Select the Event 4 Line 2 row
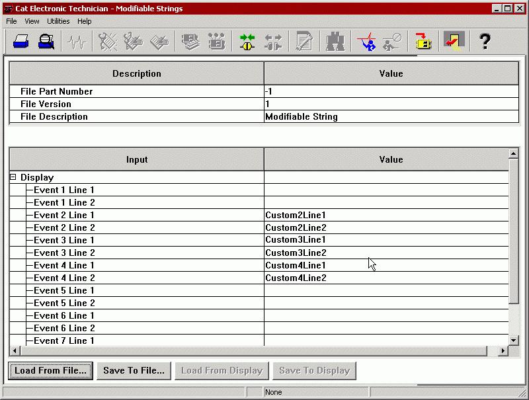 point(259,278)
